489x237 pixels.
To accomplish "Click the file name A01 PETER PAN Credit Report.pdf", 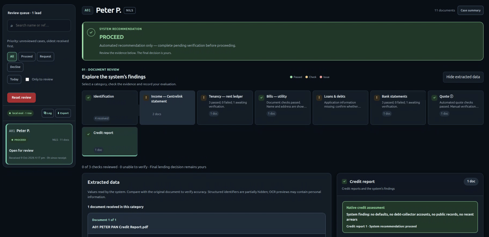I will (x=120, y=227).
